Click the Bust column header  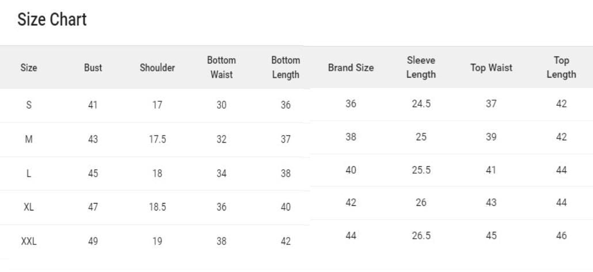pyautogui.click(x=93, y=68)
